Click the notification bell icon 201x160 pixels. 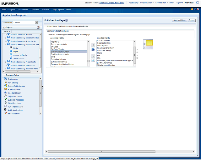coord(192,9)
